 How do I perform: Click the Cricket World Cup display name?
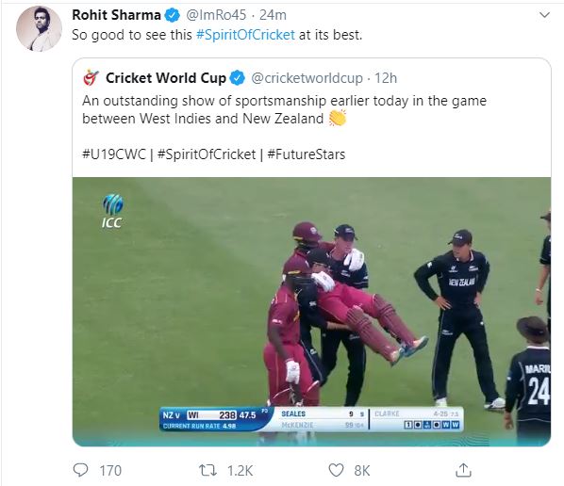tap(166, 78)
